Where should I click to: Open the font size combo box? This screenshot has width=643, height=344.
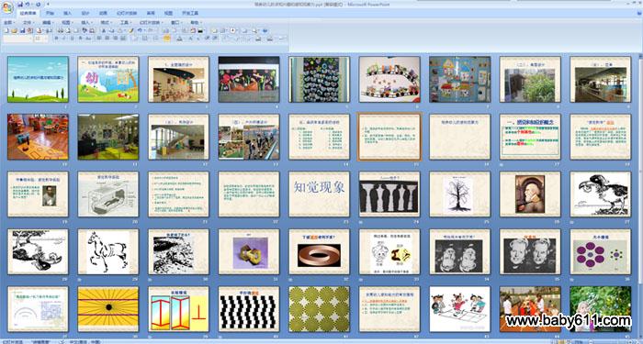41,39
